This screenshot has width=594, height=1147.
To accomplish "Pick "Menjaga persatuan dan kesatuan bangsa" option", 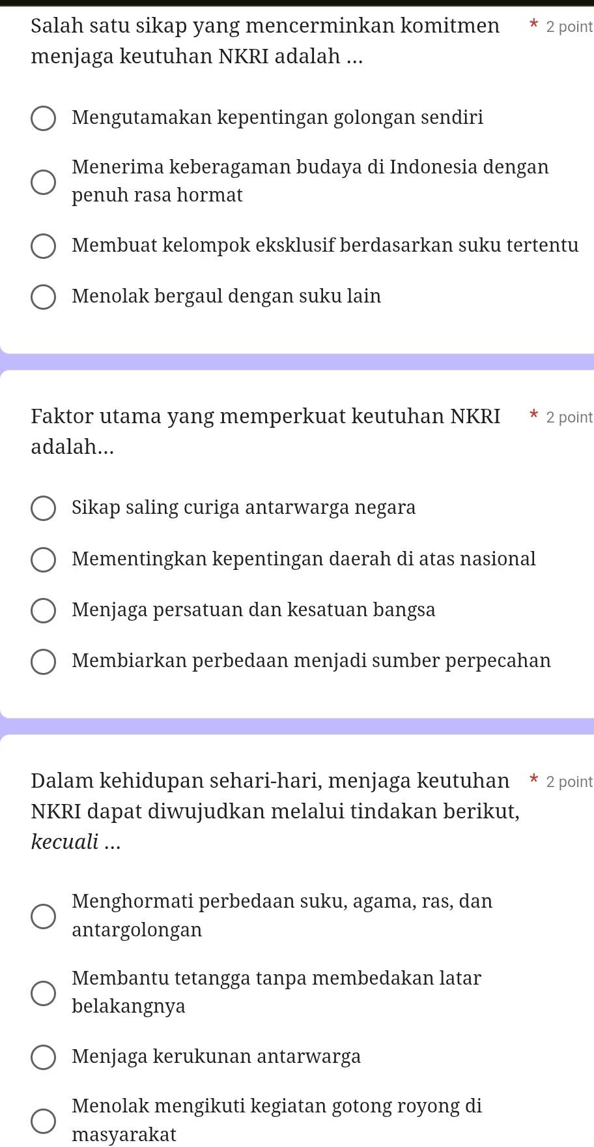I will click(x=44, y=610).
